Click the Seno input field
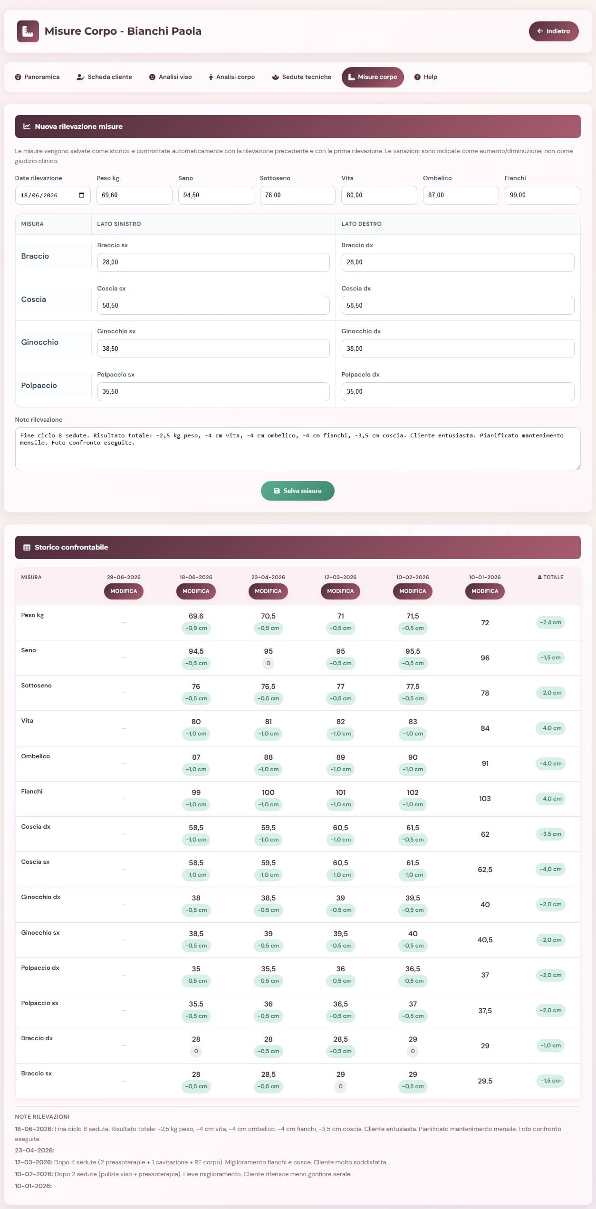Image resolution: width=596 pixels, height=1209 pixels. pyautogui.click(x=216, y=195)
